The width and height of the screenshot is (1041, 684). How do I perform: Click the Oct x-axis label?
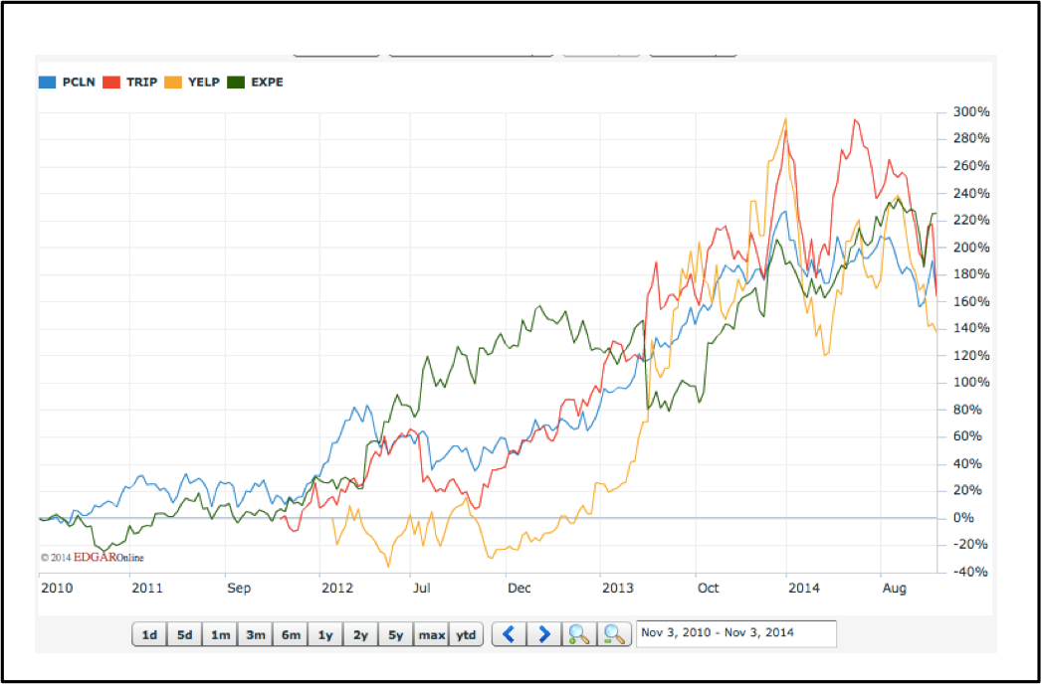pyautogui.click(x=709, y=589)
